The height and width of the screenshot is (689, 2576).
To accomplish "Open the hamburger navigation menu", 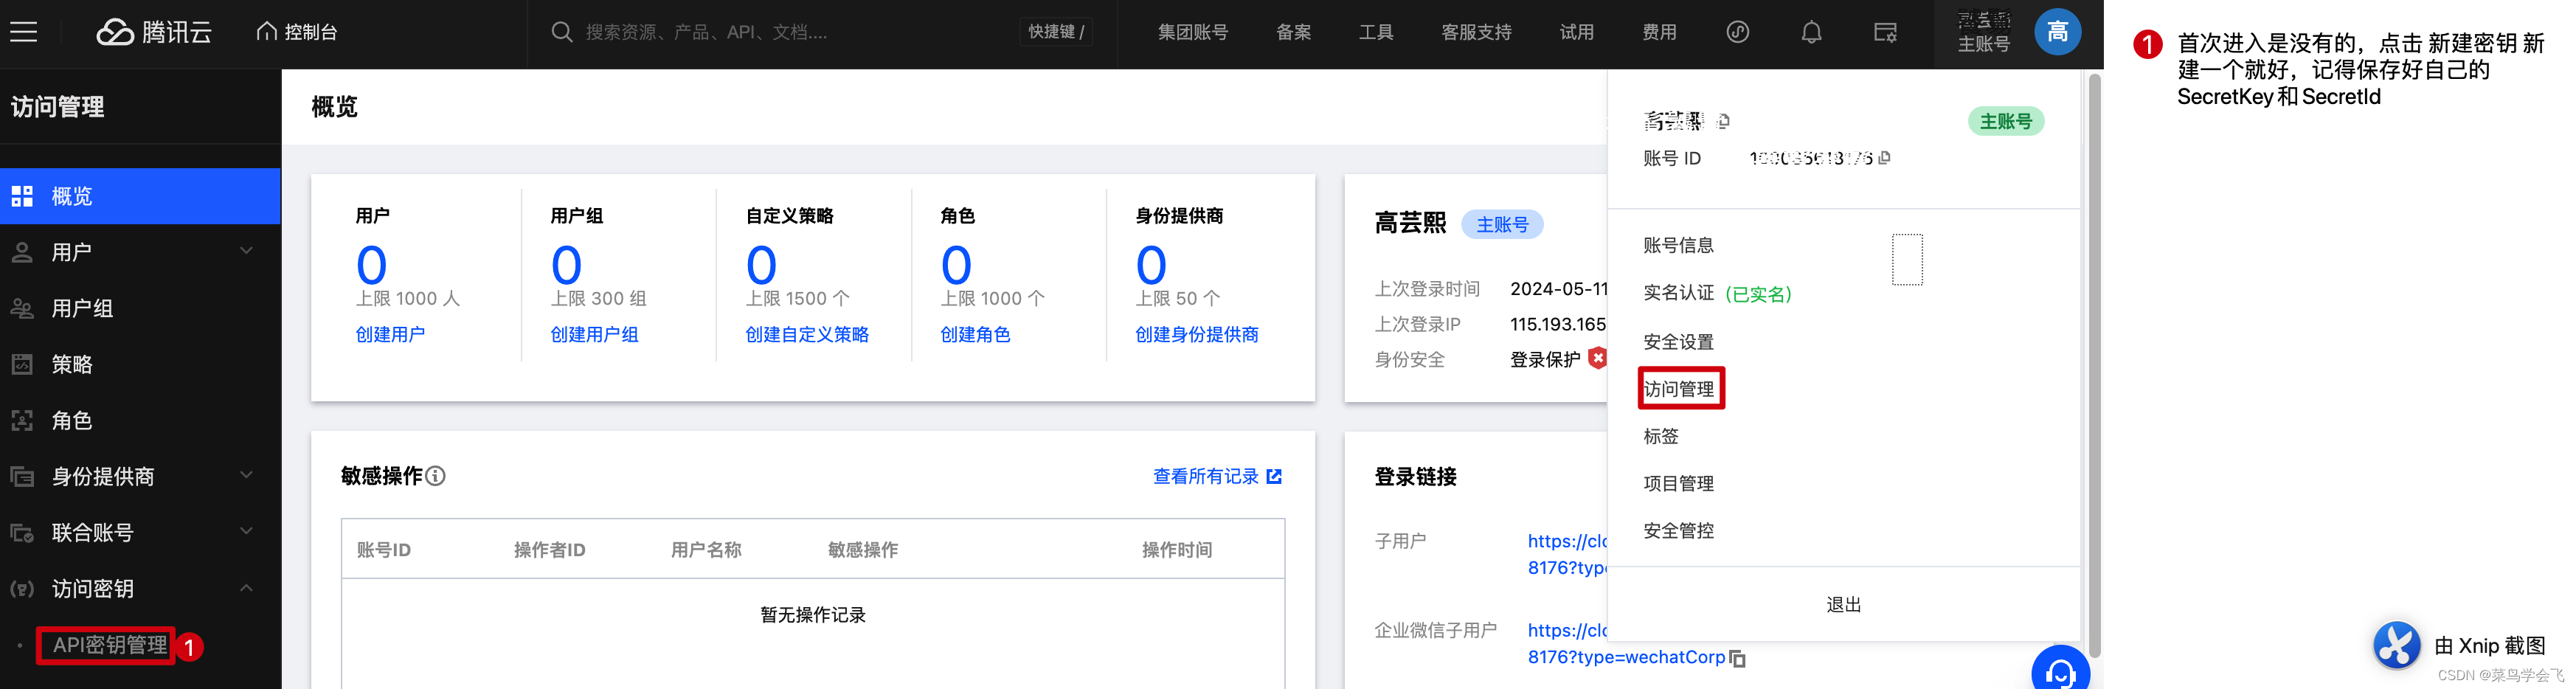I will click(23, 31).
